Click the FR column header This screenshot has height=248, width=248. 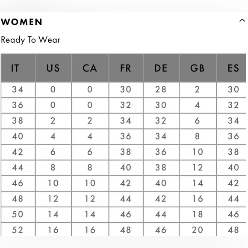tap(126, 68)
